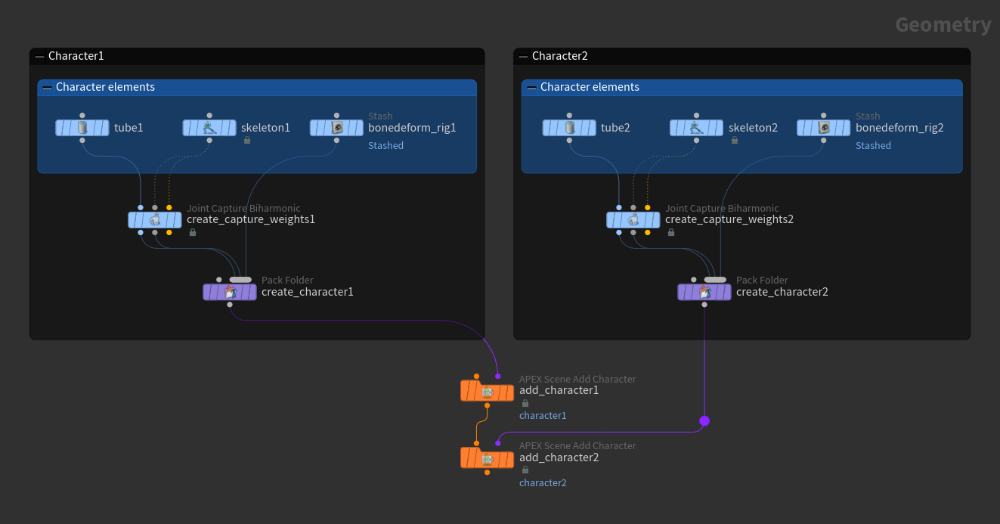
Task: Select the create_character1 Pack Folder icon
Action: [230, 292]
